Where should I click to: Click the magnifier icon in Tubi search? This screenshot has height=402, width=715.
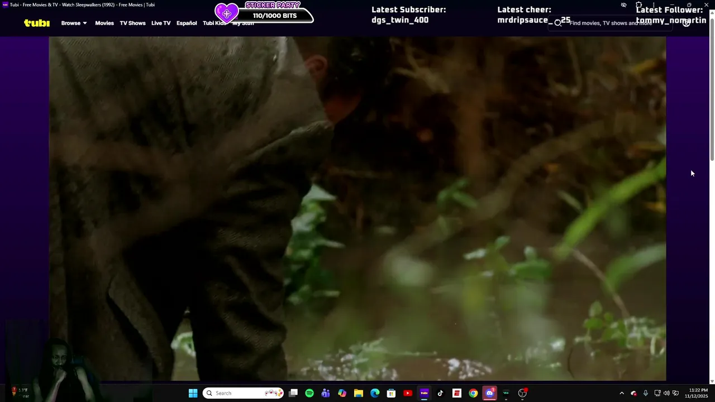(x=557, y=23)
